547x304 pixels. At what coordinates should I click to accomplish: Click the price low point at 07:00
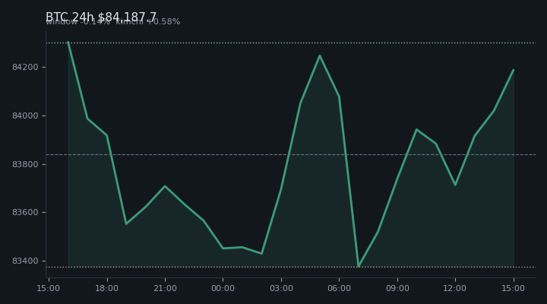(x=359, y=267)
